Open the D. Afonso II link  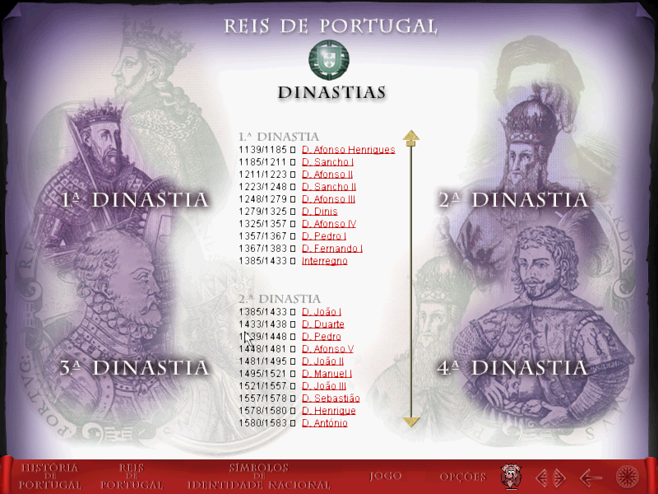[327, 175]
